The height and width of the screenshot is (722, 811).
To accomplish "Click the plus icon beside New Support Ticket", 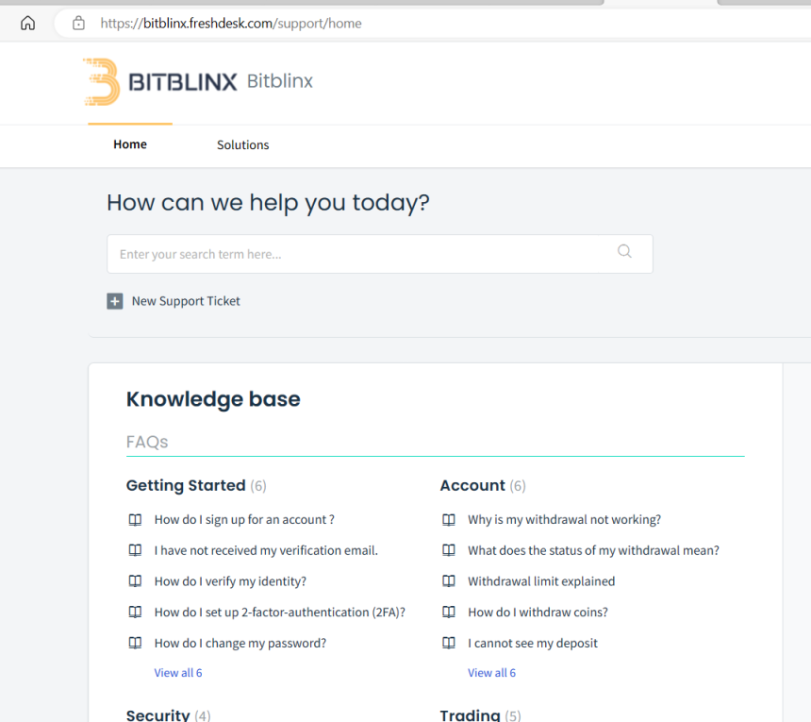I will point(115,301).
